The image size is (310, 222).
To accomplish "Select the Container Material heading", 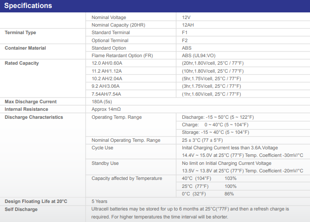I will [x=25, y=48].
